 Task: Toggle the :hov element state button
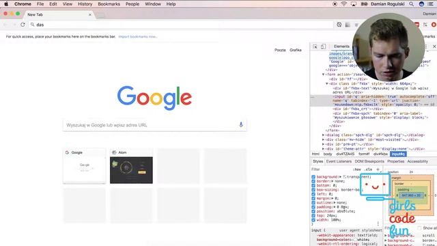click(x=356, y=169)
